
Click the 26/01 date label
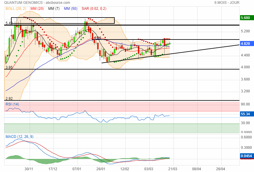(x=101, y=169)
